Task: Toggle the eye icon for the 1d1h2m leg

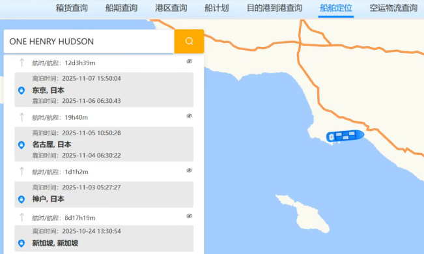Action: pos(190,170)
